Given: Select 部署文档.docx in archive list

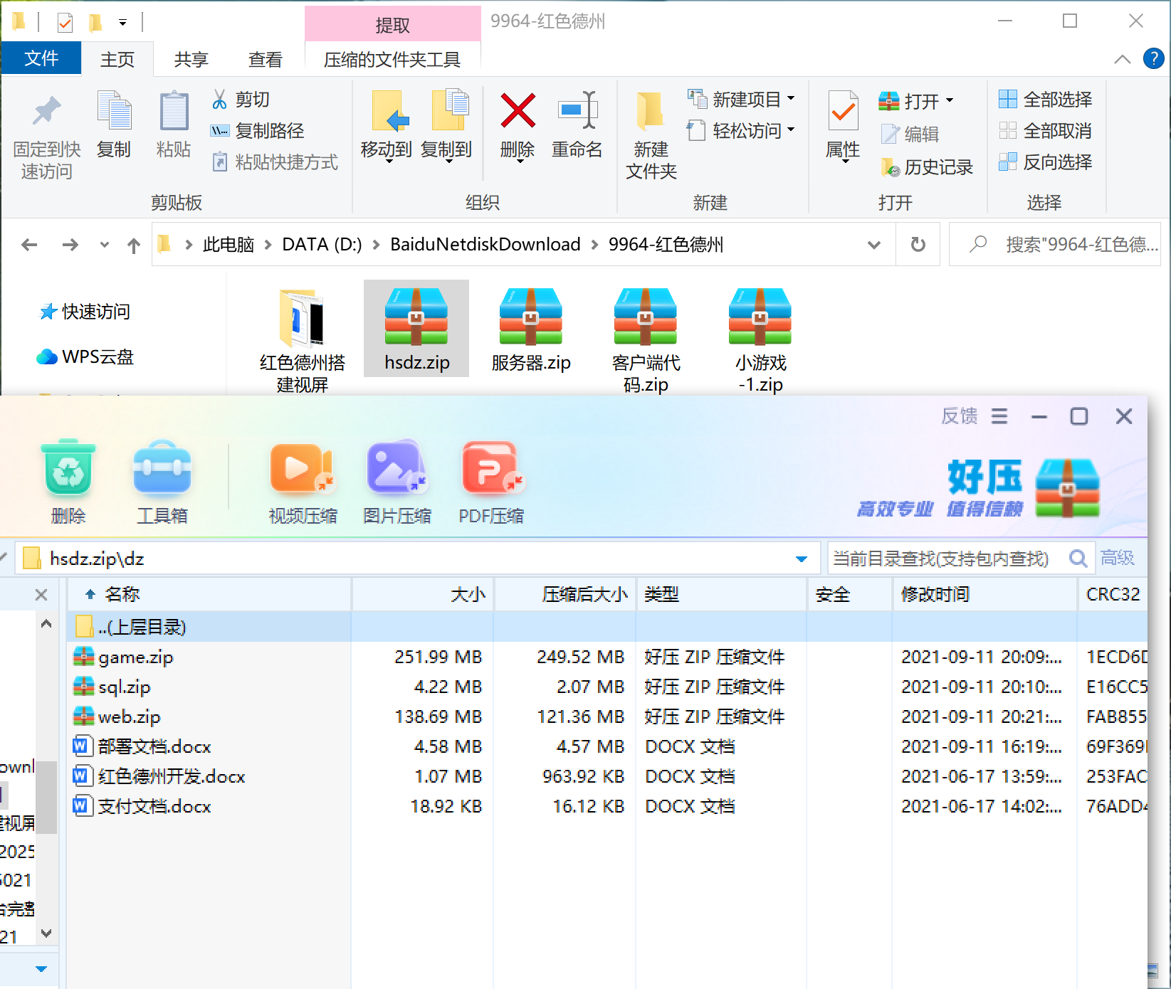Looking at the screenshot, I should pyautogui.click(x=606, y=746).
